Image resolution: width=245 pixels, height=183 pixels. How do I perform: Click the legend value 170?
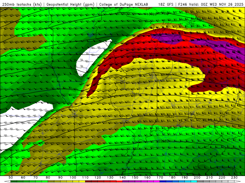(x=160, y=178)
